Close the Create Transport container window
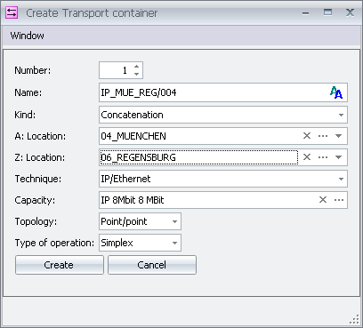 coord(350,12)
